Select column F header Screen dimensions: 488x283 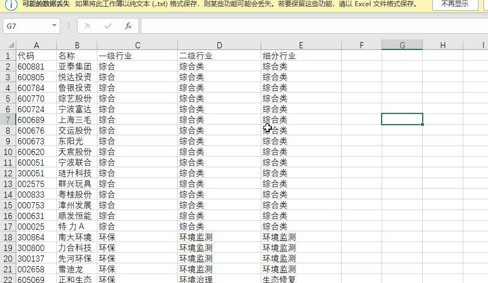(362, 45)
